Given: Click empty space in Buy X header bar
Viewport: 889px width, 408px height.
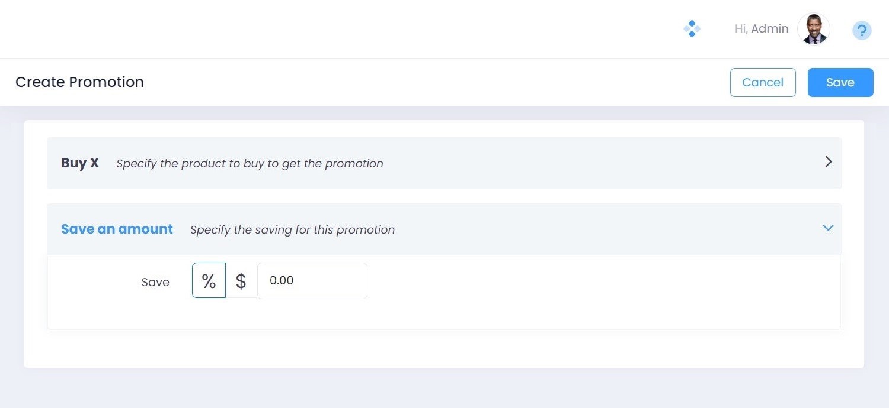Looking at the screenshot, I should click(593, 163).
